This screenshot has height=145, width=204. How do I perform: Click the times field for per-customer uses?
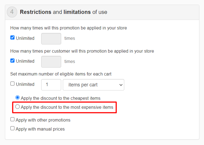click(x=51, y=62)
